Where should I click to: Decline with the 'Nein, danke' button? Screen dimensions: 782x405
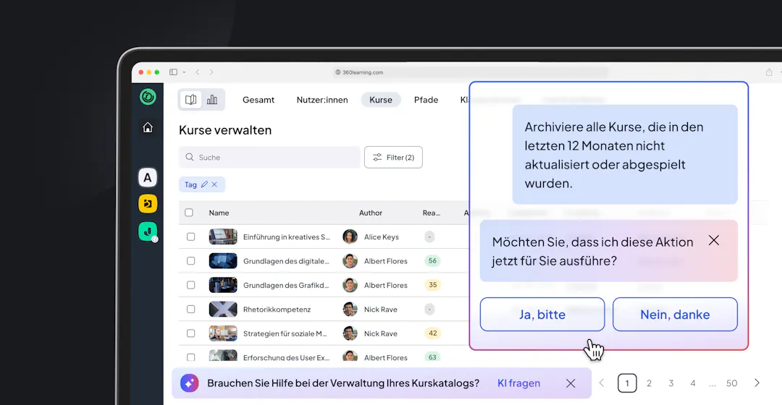click(x=675, y=315)
